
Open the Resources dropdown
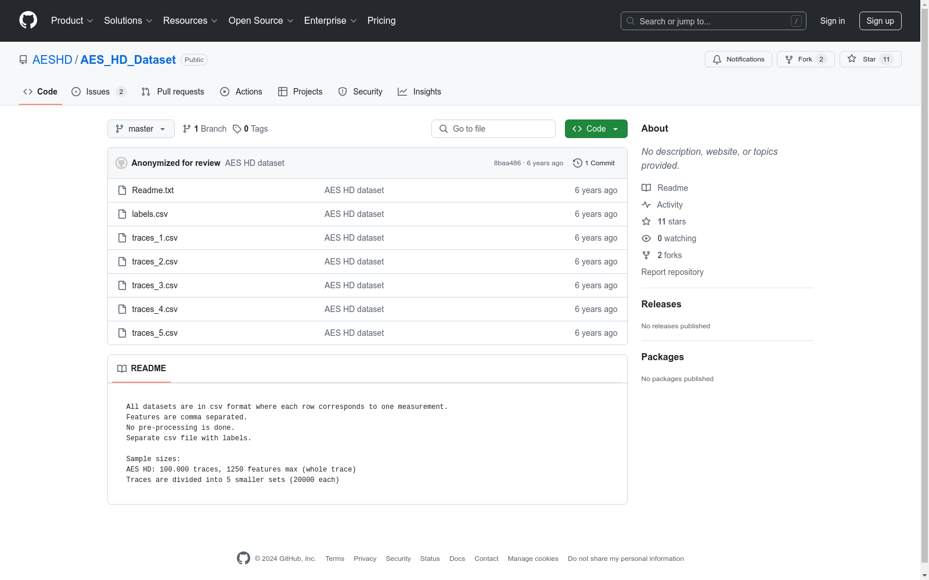[190, 20]
